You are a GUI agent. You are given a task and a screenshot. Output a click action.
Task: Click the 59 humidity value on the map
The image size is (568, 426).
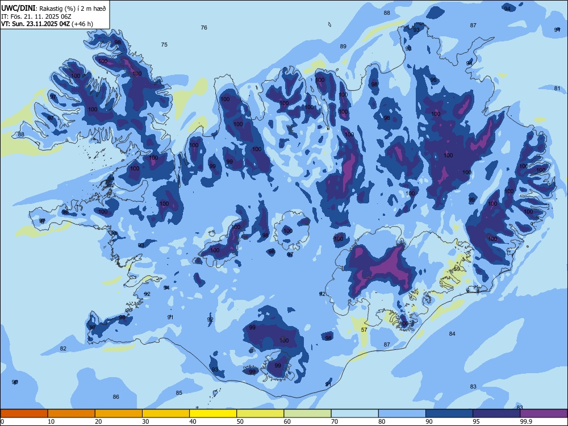(x=457, y=269)
